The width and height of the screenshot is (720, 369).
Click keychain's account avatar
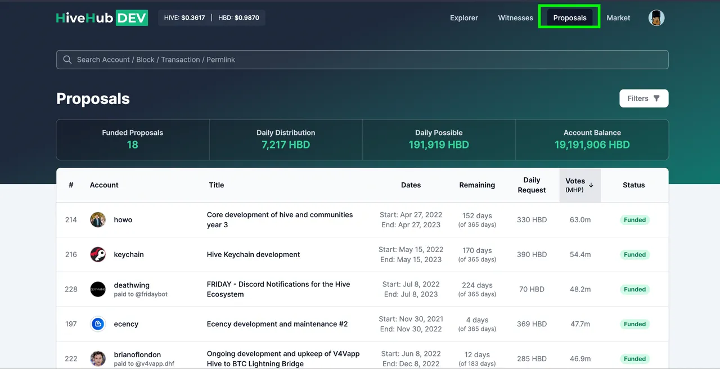coord(98,255)
